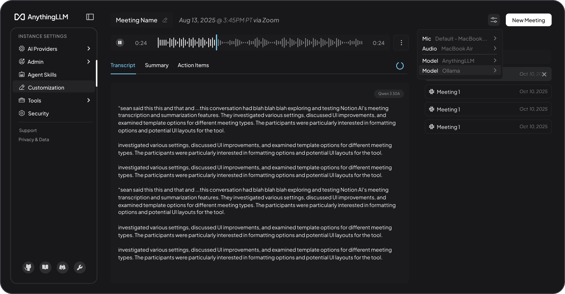The width and height of the screenshot is (565, 294).
Task: Open Agent Skills settings
Action: click(54, 75)
